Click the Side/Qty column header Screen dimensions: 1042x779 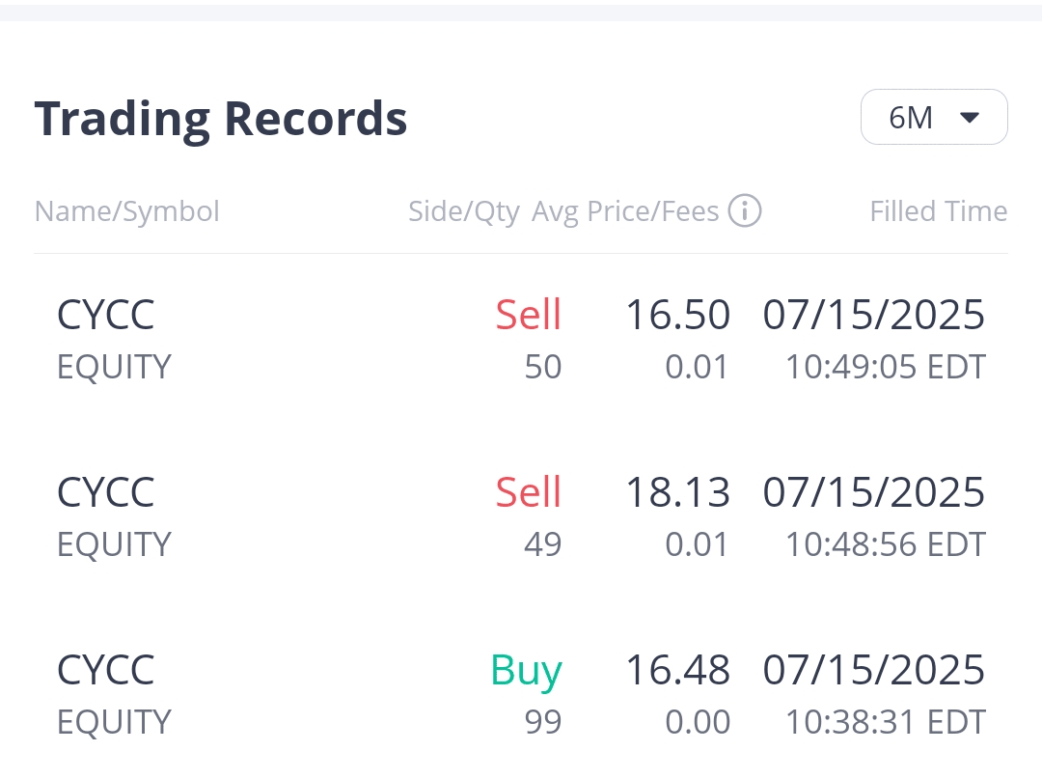point(463,211)
